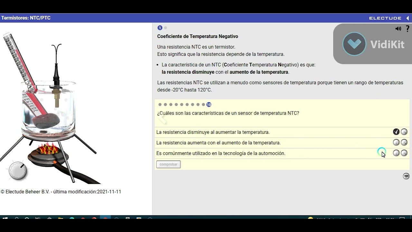Click answer text 'Es comúnmente utilizado en la tecnología de la automoción.'
Screen dimensions: 412x232
point(221,153)
